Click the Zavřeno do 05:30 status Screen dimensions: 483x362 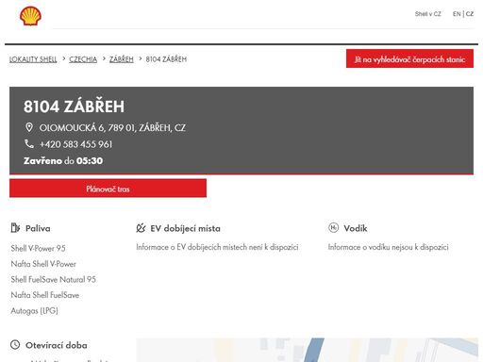[x=63, y=160]
